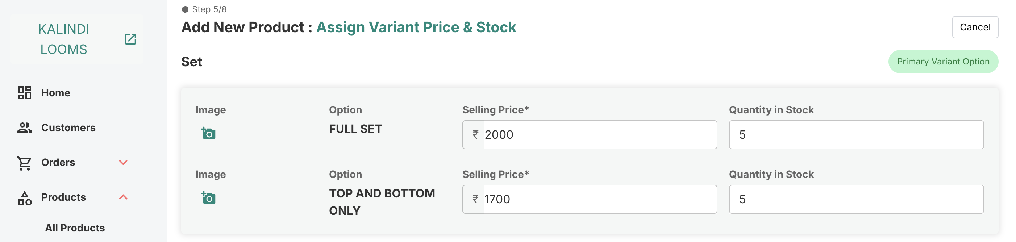Click the Primary Variant Option badge

coord(943,62)
